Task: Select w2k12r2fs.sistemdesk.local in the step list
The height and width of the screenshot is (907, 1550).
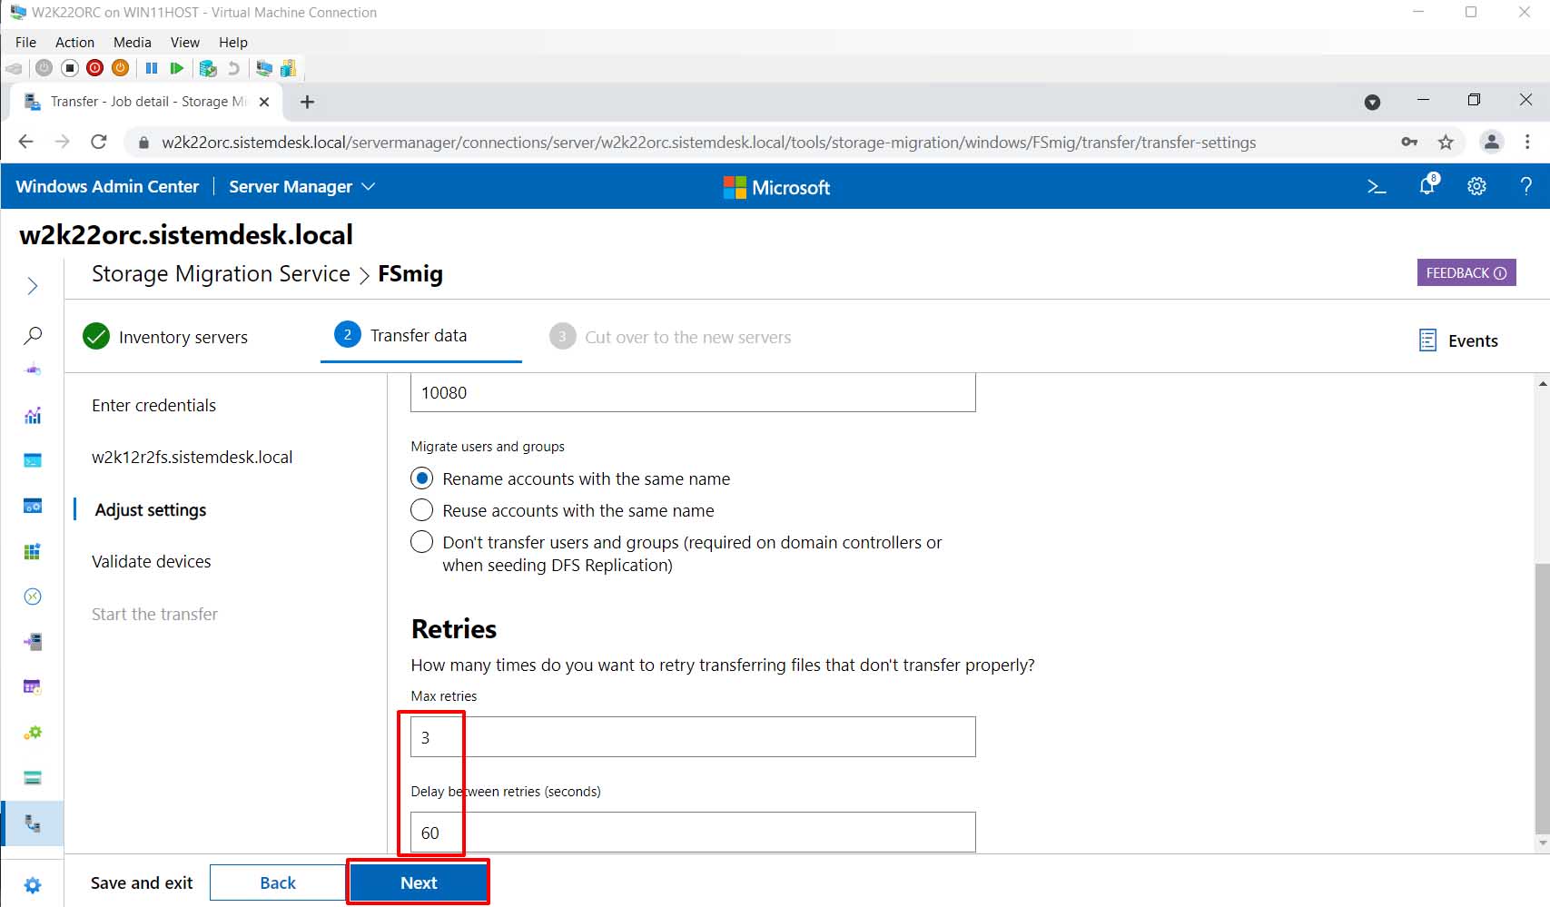Action: [x=192, y=457]
